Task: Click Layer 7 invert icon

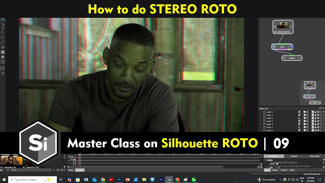Action: 307,115
